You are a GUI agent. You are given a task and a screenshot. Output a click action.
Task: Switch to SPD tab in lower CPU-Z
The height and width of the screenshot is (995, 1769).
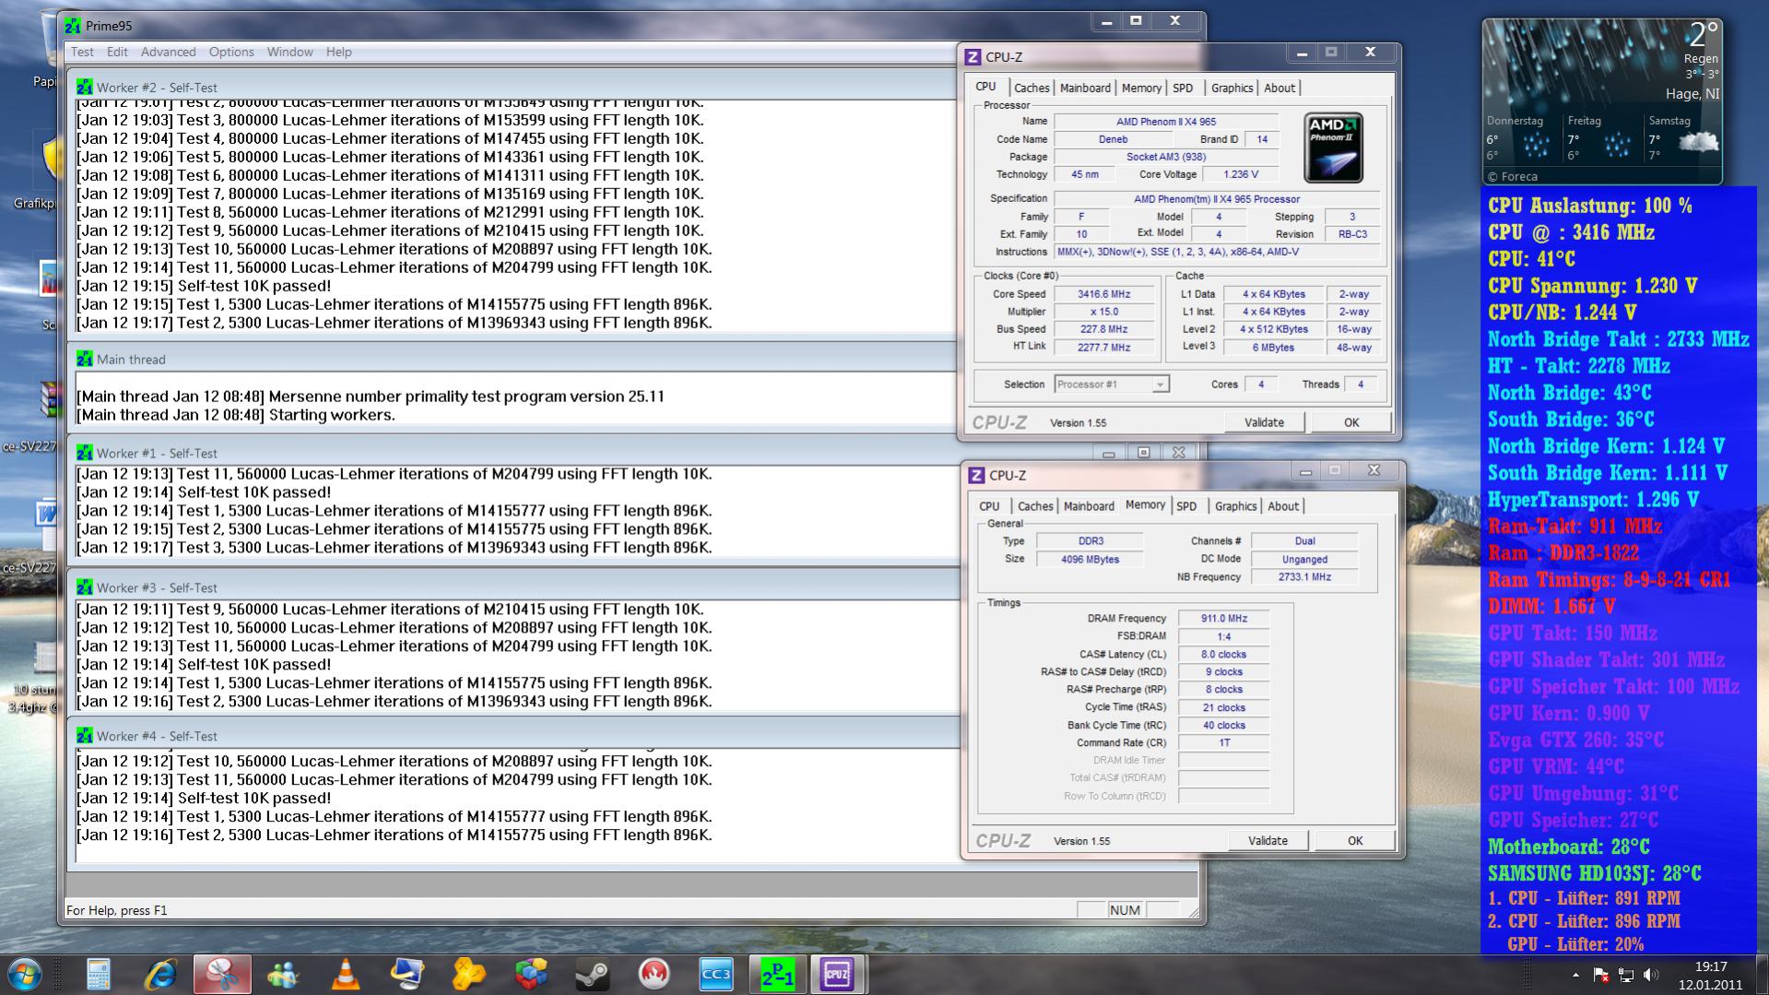tap(1186, 506)
